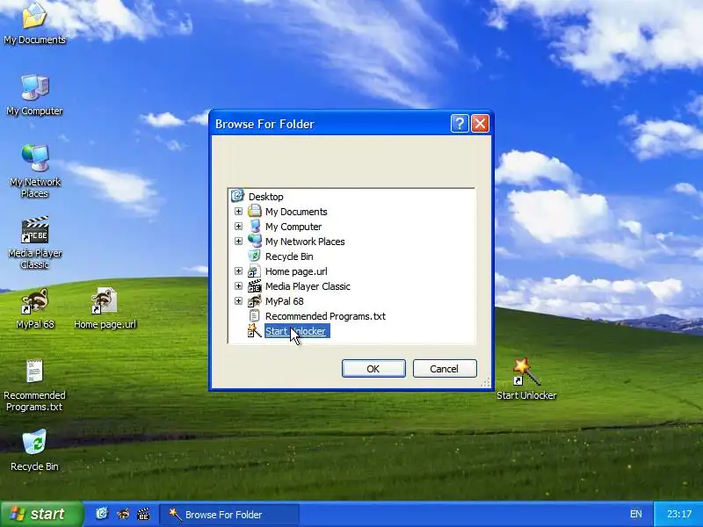Close the Browse For Folder dialog
Screen dimensions: 703x527
click(x=480, y=123)
